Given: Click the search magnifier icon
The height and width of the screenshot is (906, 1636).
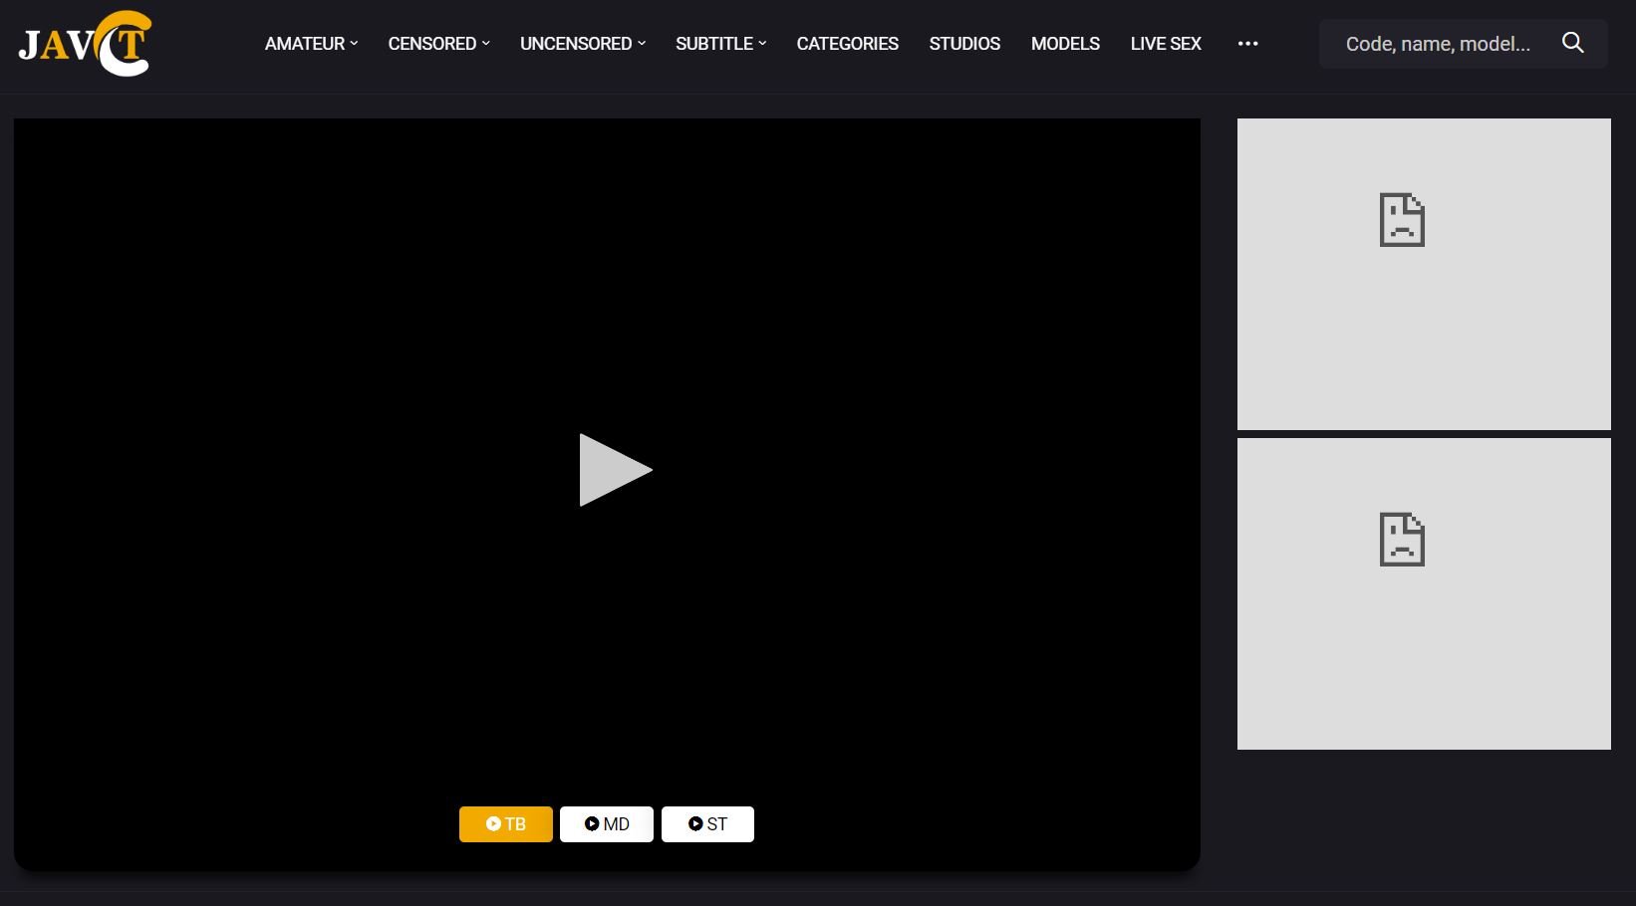Looking at the screenshot, I should [x=1572, y=43].
